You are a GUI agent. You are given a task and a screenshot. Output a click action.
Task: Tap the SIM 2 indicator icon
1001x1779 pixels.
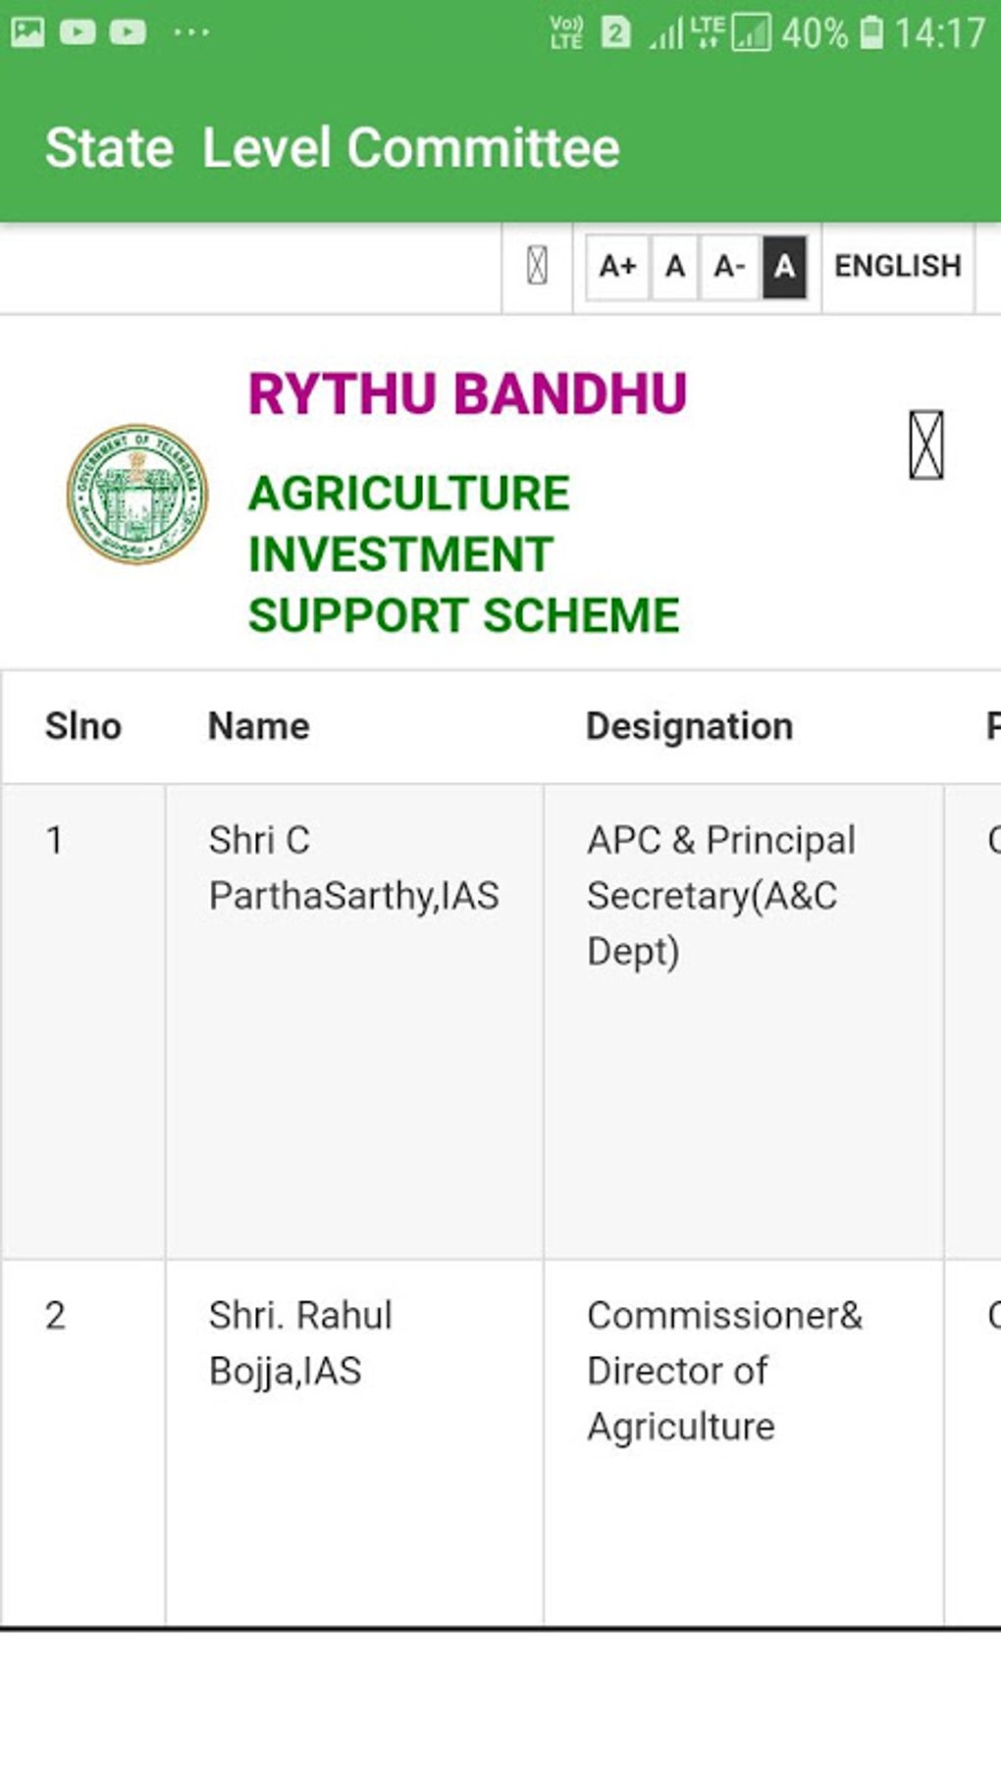615,32
